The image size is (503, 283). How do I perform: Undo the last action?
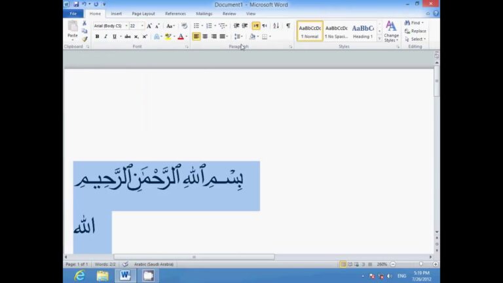pyautogui.click(x=84, y=4)
